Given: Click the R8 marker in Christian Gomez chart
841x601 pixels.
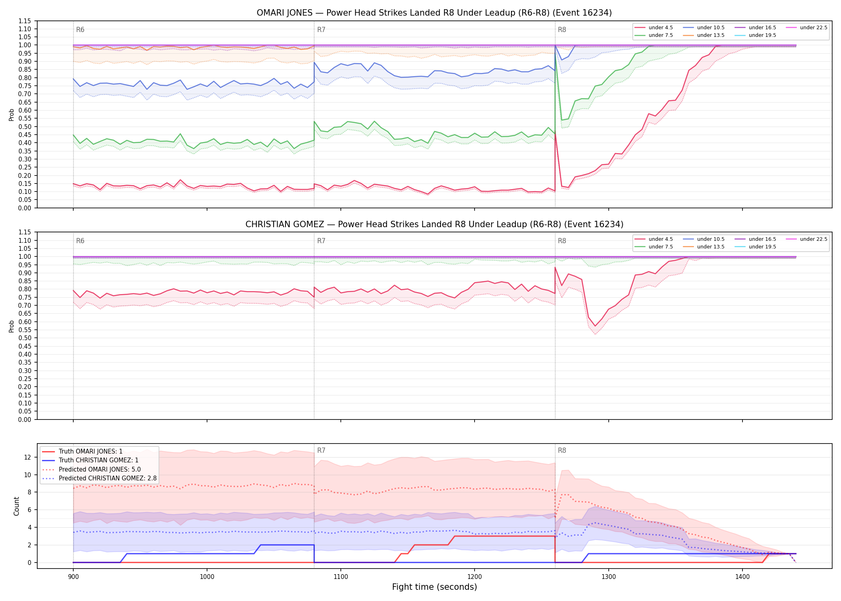Looking at the screenshot, I should point(562,241).
